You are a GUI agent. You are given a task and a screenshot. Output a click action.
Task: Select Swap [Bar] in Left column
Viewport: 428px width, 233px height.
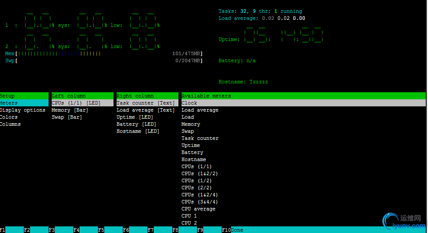click(67, 117)
